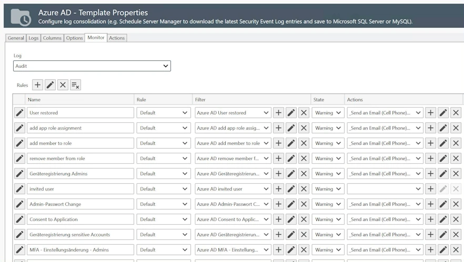The height and width of the screenshot is (262, 464).
Task: Edit the 'invited user' row pencil
Action: coord(19,188)
